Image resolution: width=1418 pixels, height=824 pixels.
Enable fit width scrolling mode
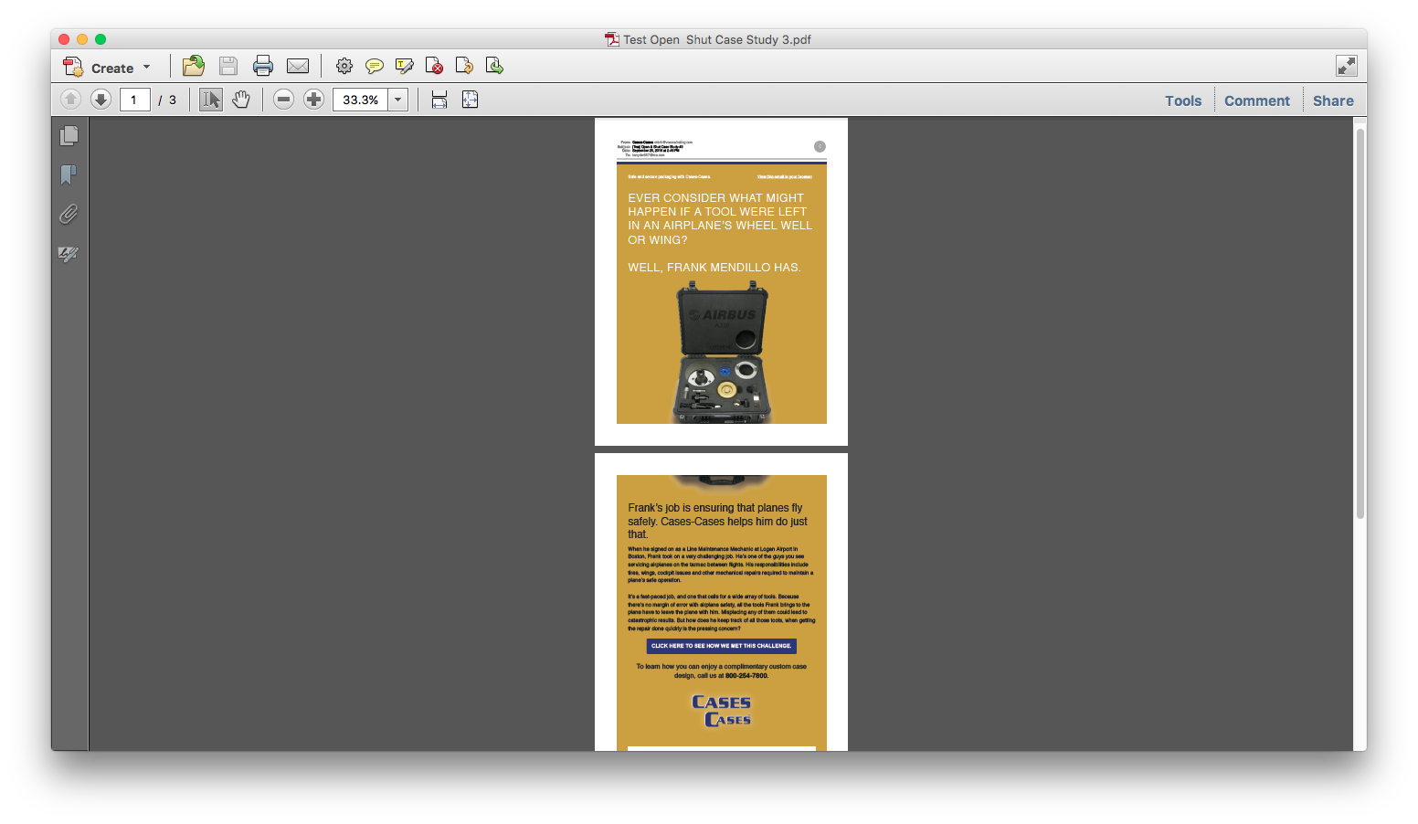tap(439, 100)
